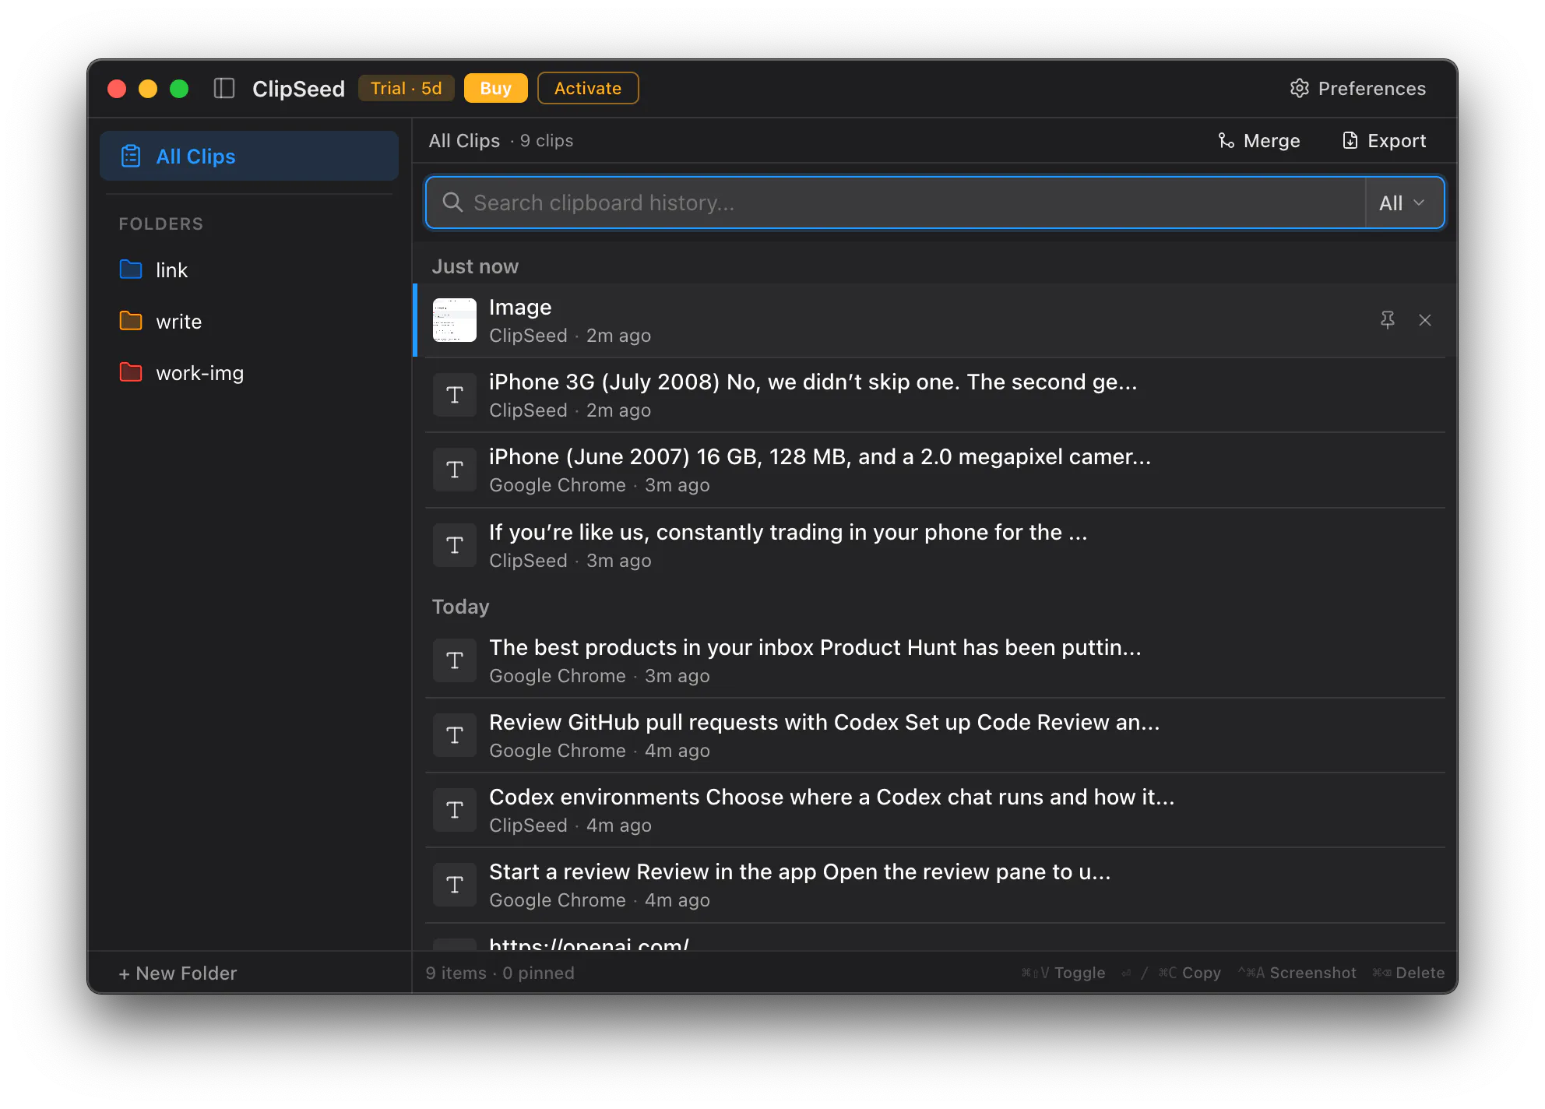Click the '9 clips' count label
The image size is (1545, 1109).
point(547,141)
